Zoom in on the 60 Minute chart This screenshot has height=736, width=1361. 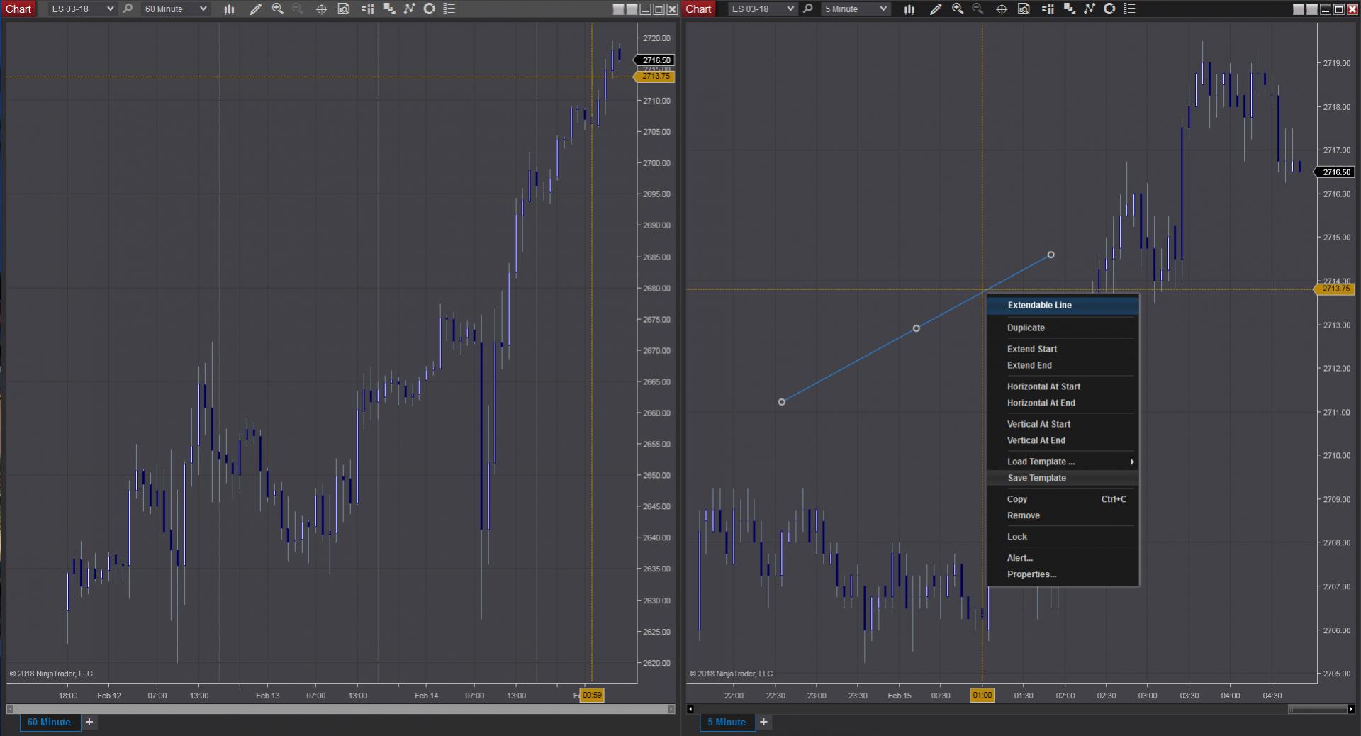[x=278, y=9]
